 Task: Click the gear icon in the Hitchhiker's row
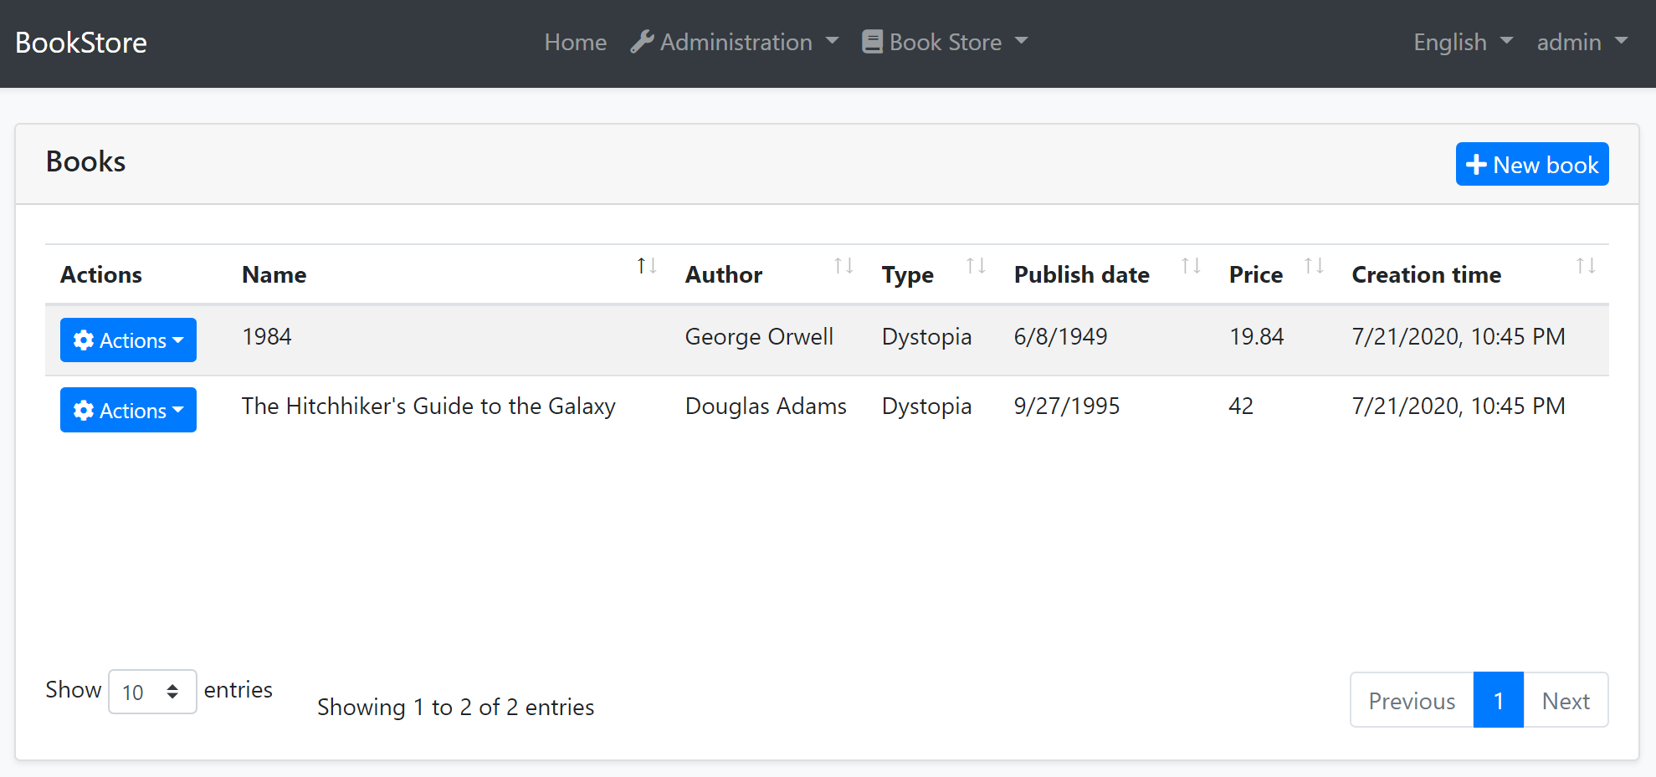point(84,411)
